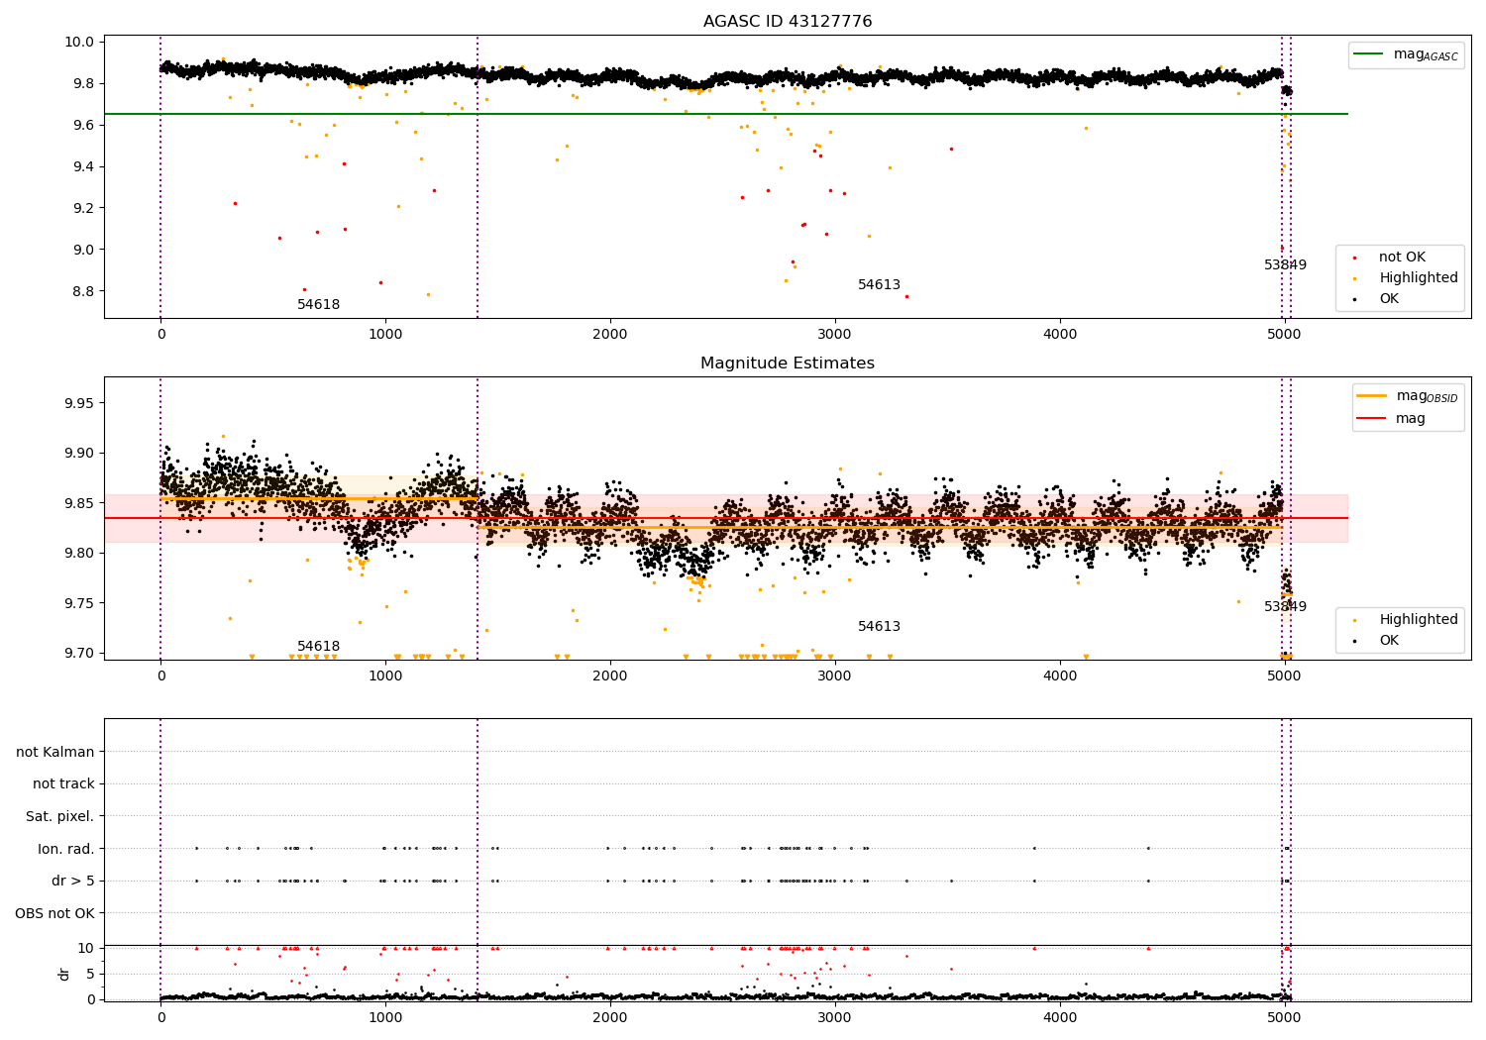This screenshot has height=1040, width=1486.
Task: Select the mag AGASC legend entry
Action: [1406, 54]
